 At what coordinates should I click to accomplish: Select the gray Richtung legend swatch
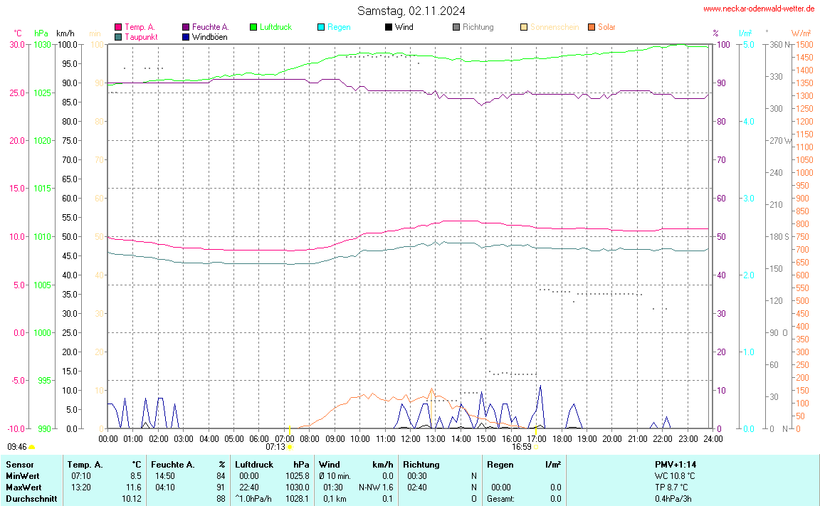[456, 27]
